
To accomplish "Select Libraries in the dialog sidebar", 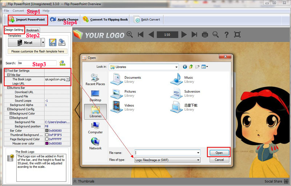I will point(95,112).
